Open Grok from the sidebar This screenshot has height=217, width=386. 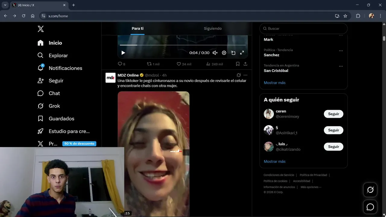(x=49, y=106)
